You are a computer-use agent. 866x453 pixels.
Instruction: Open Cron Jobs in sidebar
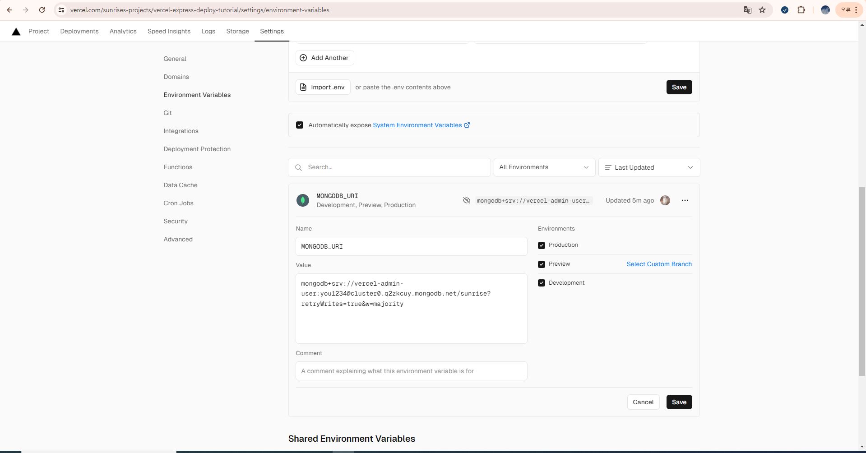[x=178, y=203]
